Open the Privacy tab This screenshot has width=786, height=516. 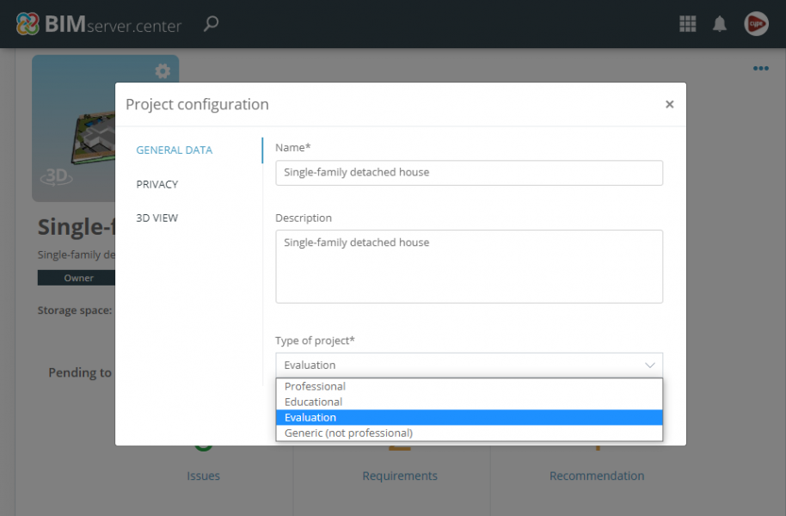(x=157, y=184)
